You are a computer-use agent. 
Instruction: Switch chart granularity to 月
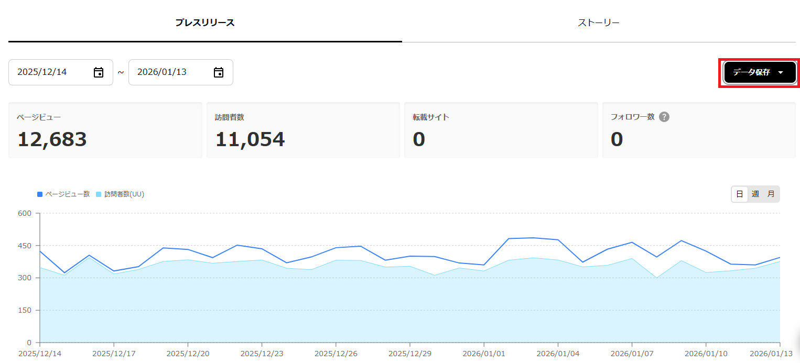click(x=771, y=194)
